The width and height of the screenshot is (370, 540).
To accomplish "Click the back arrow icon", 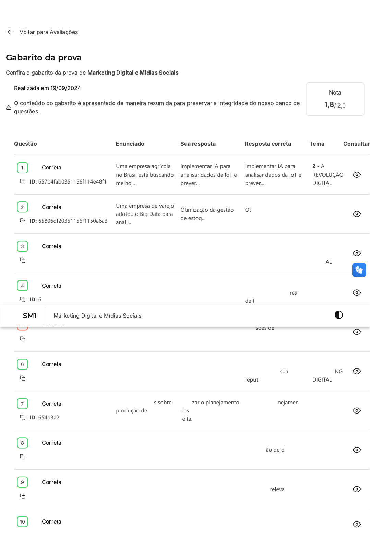I will 10,32.
